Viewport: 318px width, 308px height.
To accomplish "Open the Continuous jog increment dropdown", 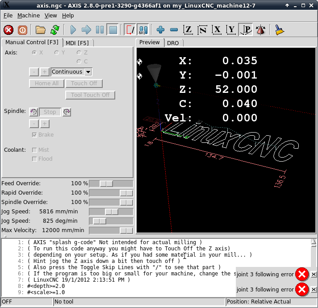I will tap(88, 72).
